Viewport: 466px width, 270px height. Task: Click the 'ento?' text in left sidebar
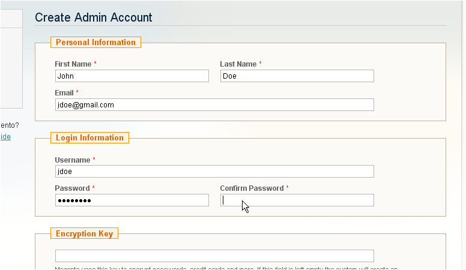coord(9,125)
